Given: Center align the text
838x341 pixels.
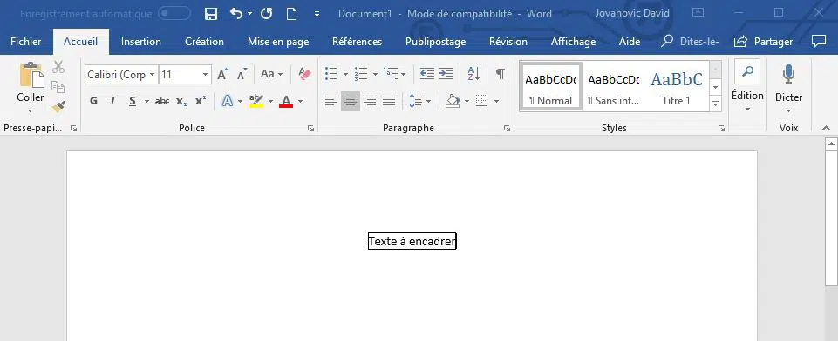Looking at the screenshot, I should [x=351, y=101].
